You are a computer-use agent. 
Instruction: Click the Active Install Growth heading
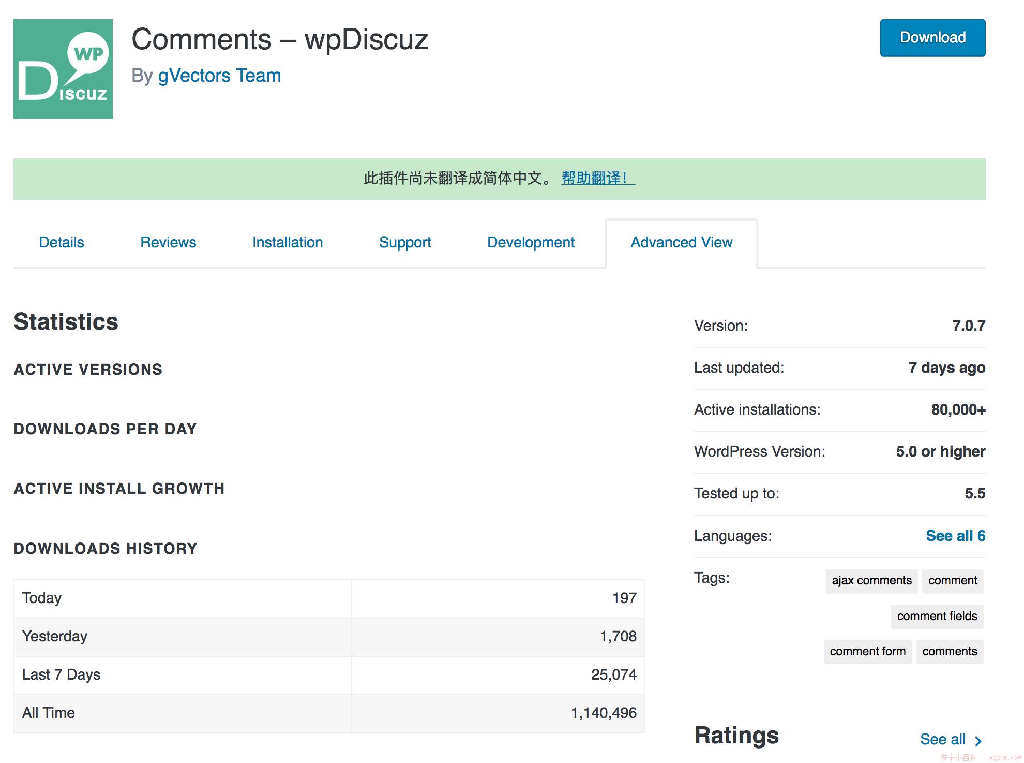pyautogui.click(x=119, y=489)
